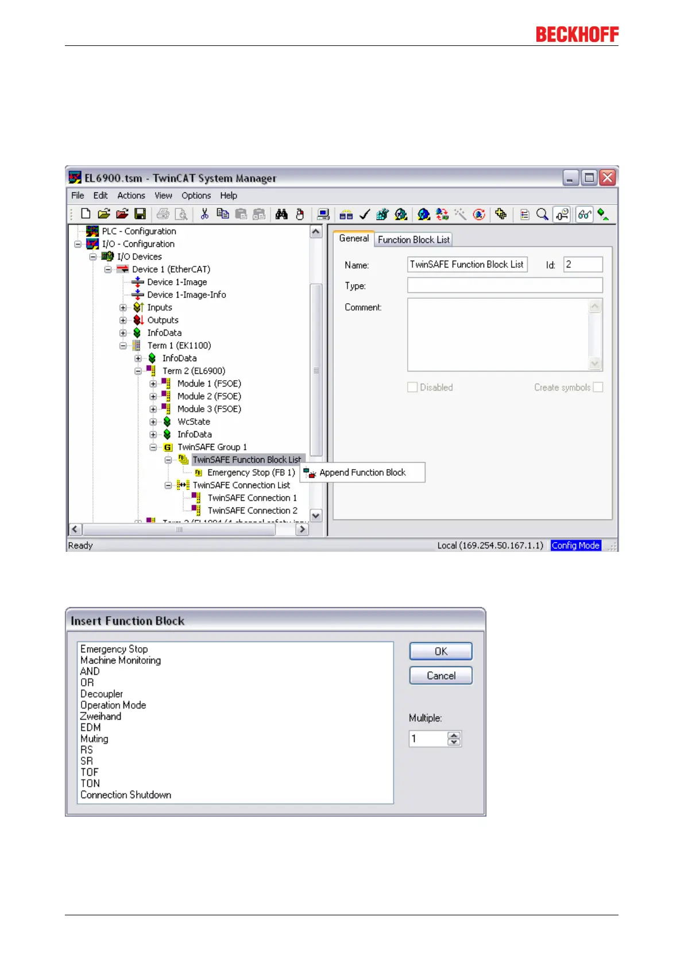Click the Save floppy disk icon
This screenshot has height=967, width=684.
pos(140,214)
